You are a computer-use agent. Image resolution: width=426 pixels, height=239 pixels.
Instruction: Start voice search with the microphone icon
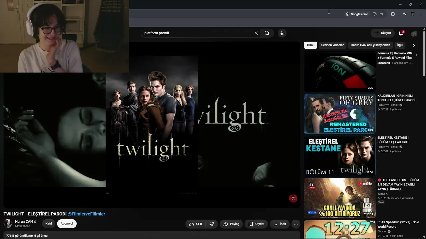[282, 33]
